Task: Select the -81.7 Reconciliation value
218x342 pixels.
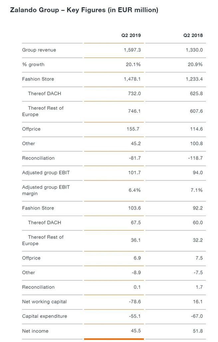Action: [135, 158]
